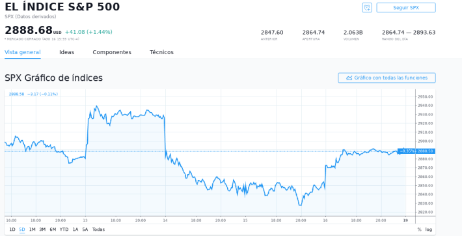Viewport: 462px width, 236px height.
Task: Select the 5A time range
Action: tap(85, 229)
